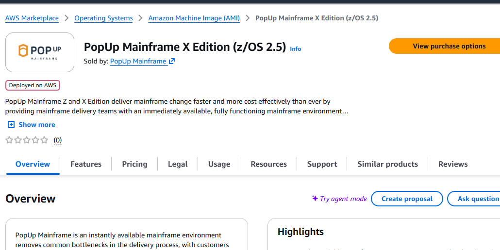Click the Overview section heading

coord(31,199)
